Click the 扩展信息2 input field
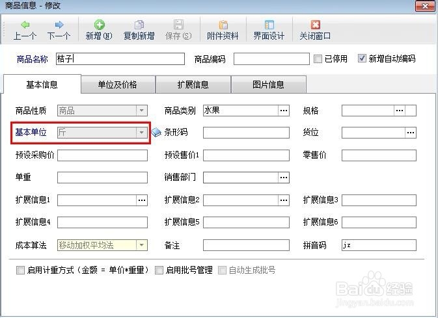 241,200
